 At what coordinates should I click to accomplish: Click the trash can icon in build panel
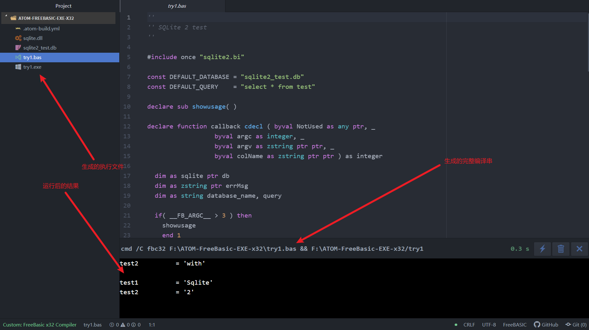pos(561,249)
